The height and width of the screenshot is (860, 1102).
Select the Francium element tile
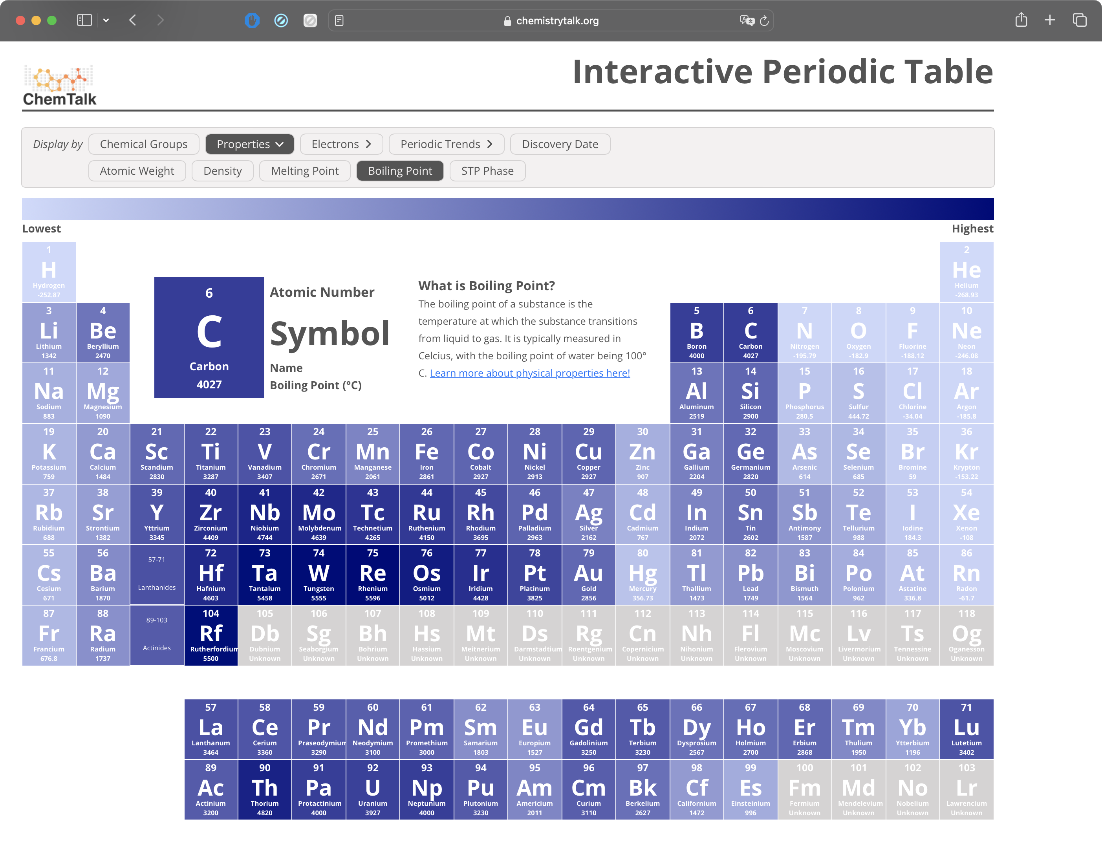tap(49, 635)
